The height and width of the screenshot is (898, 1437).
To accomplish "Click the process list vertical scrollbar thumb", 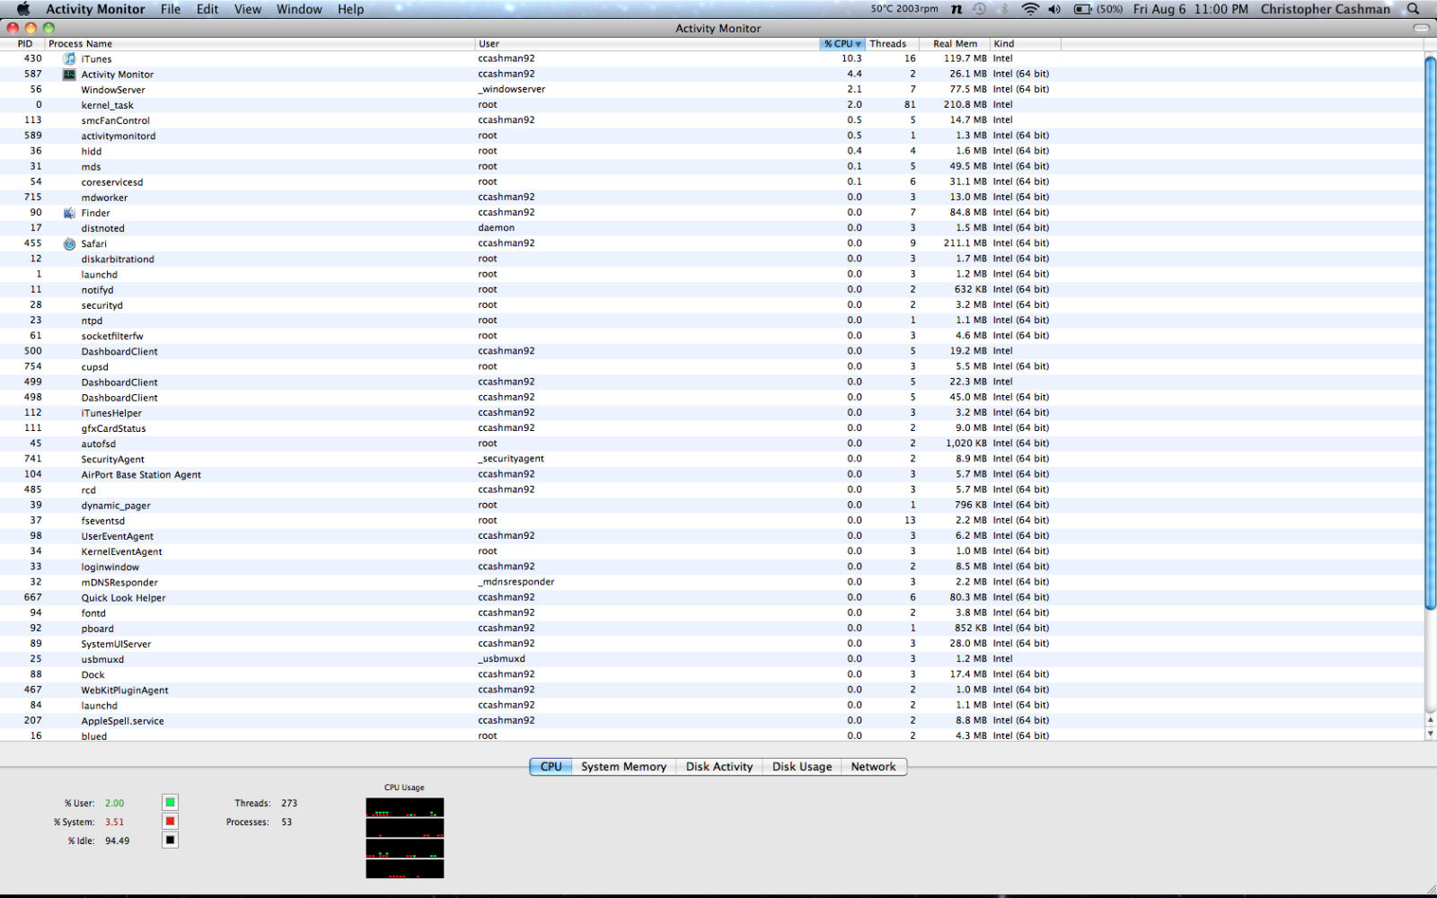I will [x=1430, y=332].
